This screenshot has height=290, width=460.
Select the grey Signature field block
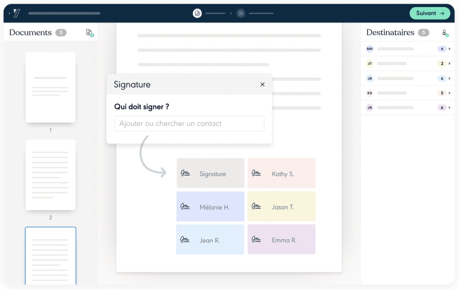coord(210,173)
